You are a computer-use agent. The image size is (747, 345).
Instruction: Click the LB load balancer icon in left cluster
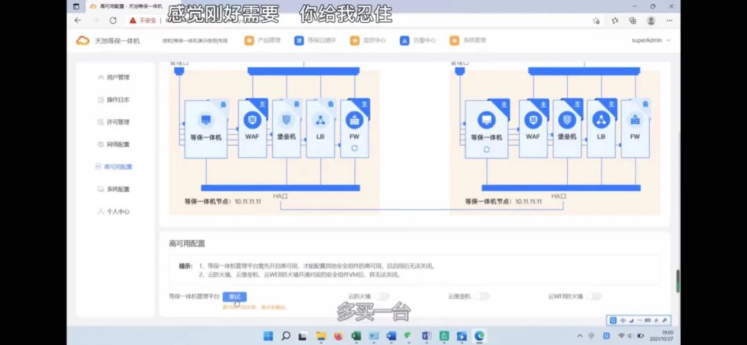click(x=320, y=120)
